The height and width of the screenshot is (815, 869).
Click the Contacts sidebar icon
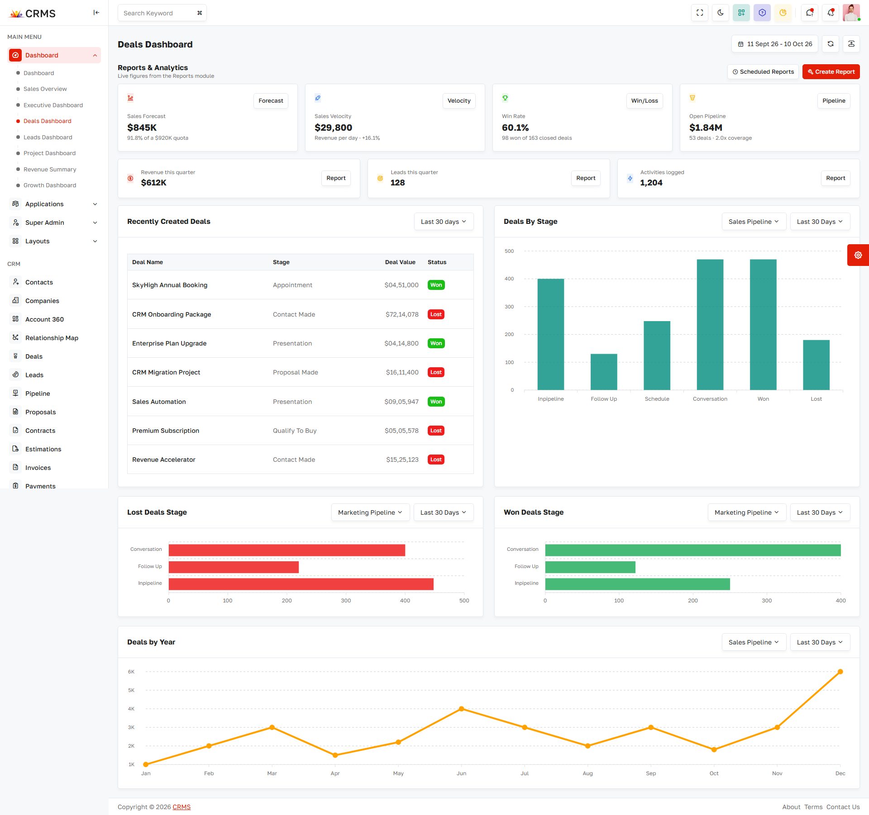(15, 282)
